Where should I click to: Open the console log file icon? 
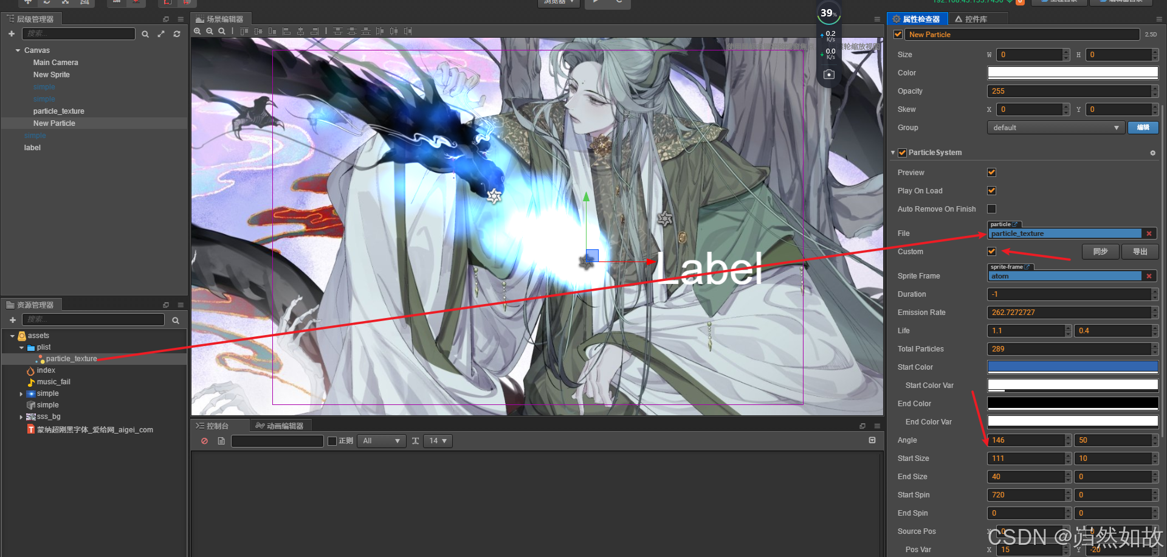(221, 441)
